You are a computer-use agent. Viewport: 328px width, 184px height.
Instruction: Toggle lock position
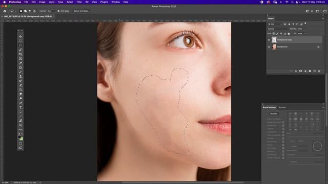coord(281,34)
